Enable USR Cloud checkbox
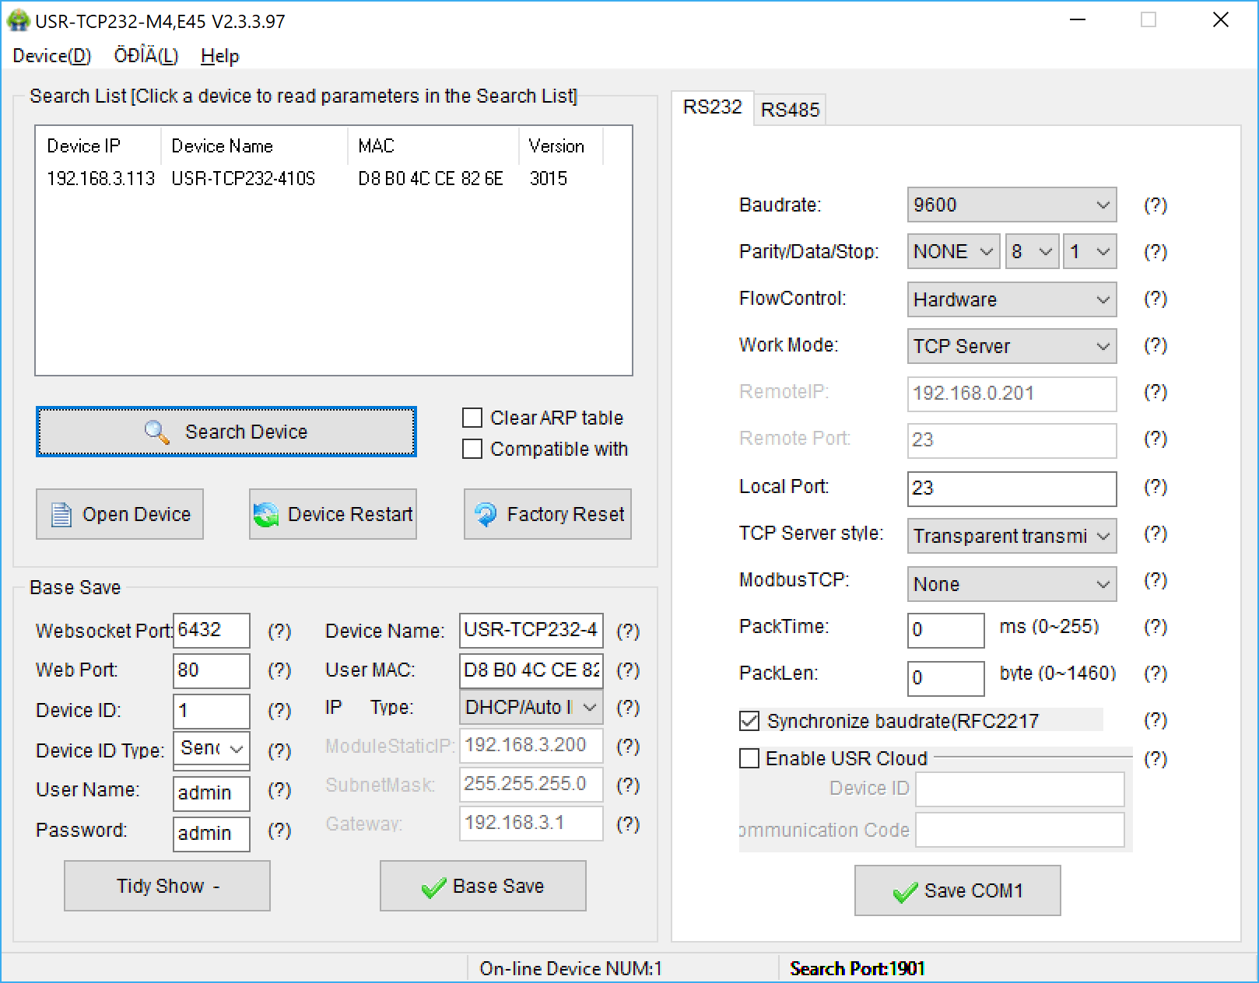Viewport: 1259px width, 983px height. coord(749,758)
